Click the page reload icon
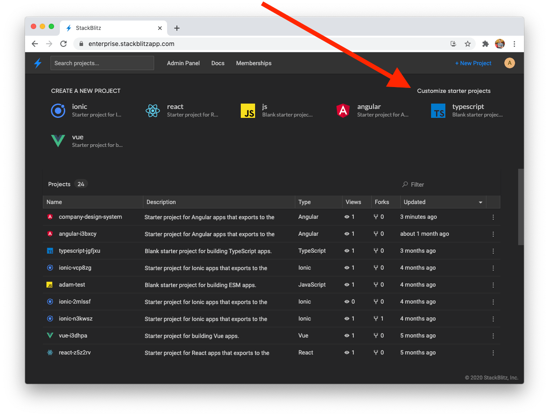The height and width of the screenshot is (417, 549). coord(63,44)
